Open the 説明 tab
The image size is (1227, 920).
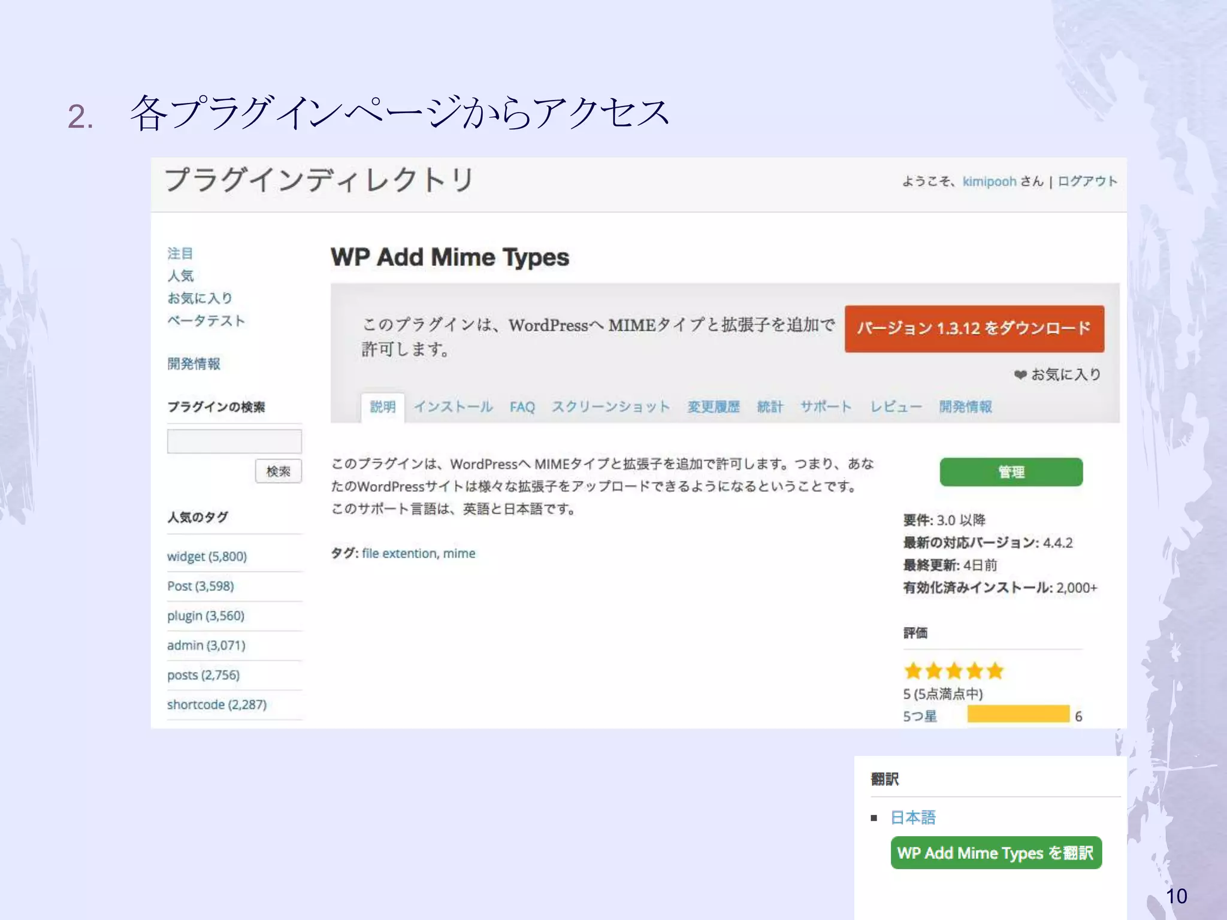pos(383,407)
